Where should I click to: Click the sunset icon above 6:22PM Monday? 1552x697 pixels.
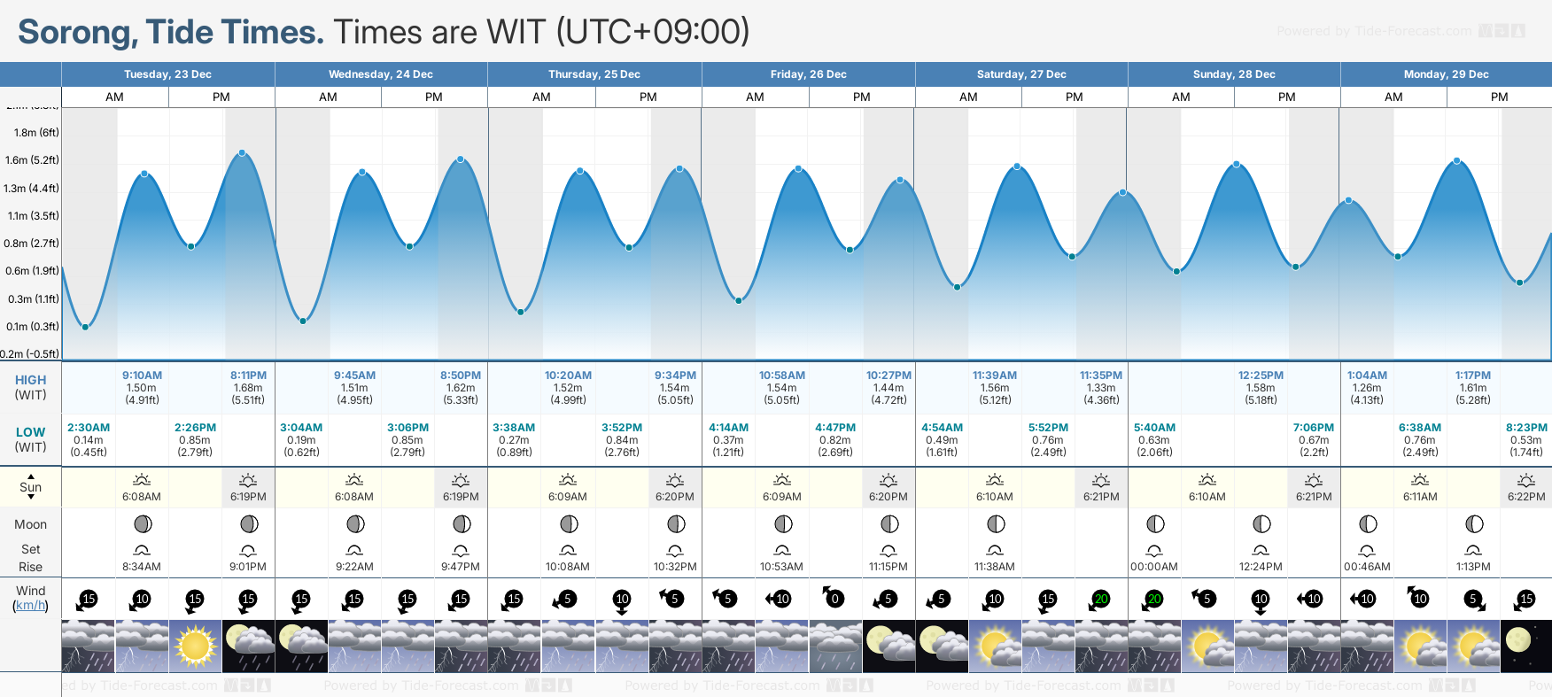pos(1526,480)
